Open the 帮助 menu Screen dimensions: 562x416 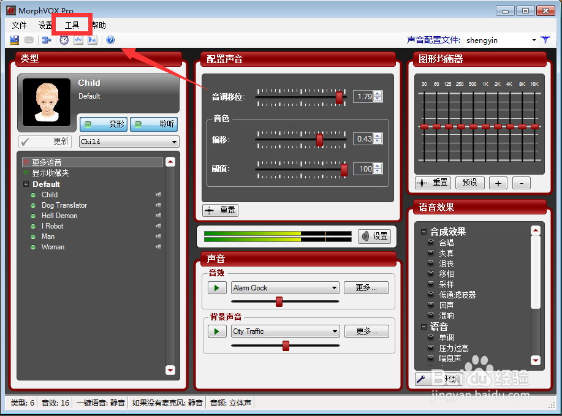click(99, 25)
